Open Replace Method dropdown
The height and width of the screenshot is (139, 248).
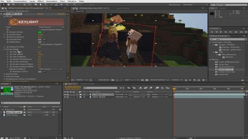click(x=50, y=69)
